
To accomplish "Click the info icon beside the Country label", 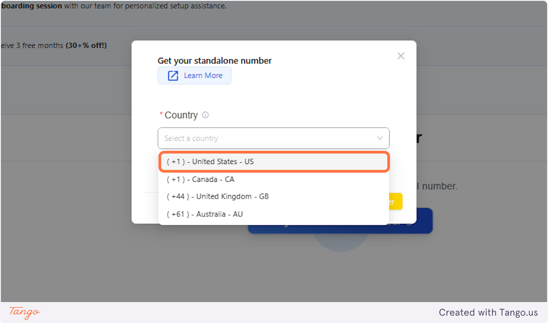I will pyautogui.click(x=205, y=115).
